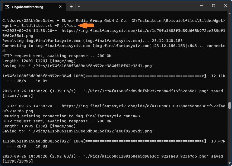Viewport: 232px width, 166px height.
Task: Maximize the Windows Terminal window
Action: [213, 5]
